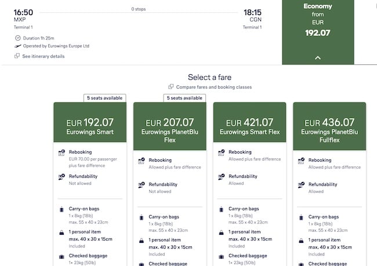377x266 pixels.
Task: Click the Eurowings airplane operator icon
Action: pyautogui.click(x=17, y=46)
